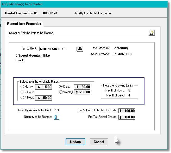Image resolution: width=171 pixels, height=153 pixels.
Task: Click the 4 Hour rate 50.00 field
Action: [43, 98]
